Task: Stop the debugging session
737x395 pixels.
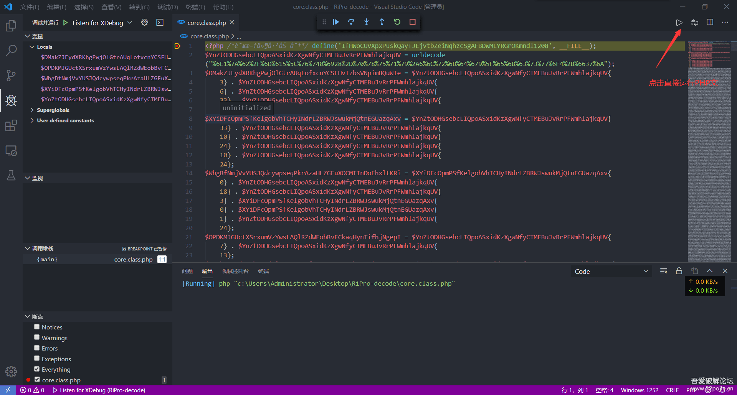Action: click(x=413, y=22)
